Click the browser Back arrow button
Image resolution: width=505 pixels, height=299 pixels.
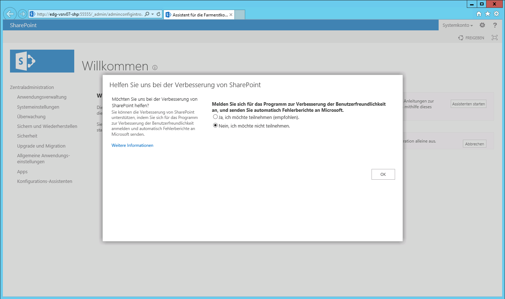(x=10, y=14)
